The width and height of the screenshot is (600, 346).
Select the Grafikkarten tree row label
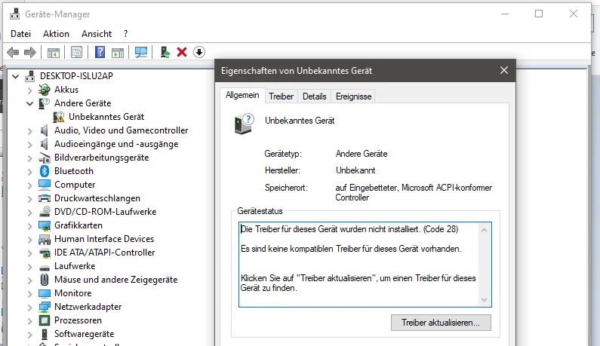pos(78,225)
